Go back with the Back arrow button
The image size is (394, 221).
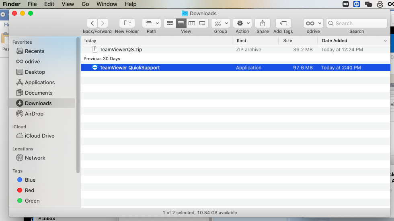click(x=92, y=23)
